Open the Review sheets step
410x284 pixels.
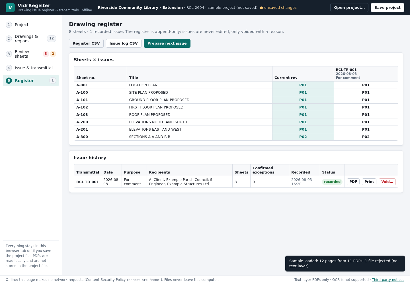(31, 54)
